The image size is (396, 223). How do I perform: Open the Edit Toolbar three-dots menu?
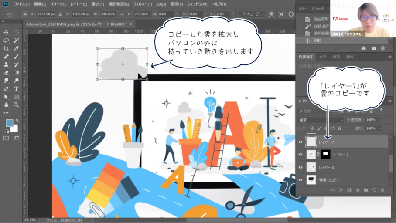(6, 113)
